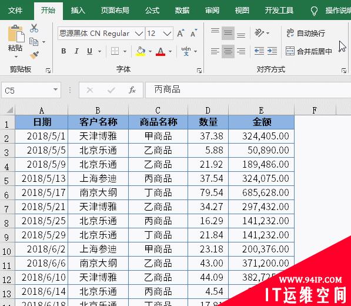The image size is (351, 306).
Task: Align text right
Action: [241, 51]
